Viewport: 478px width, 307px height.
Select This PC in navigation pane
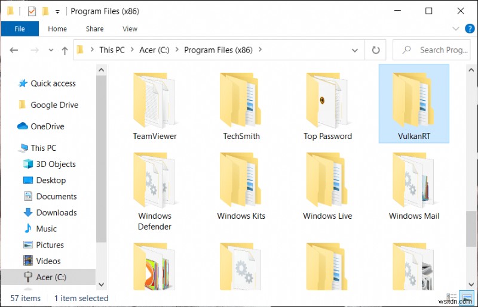pos(38,148)
